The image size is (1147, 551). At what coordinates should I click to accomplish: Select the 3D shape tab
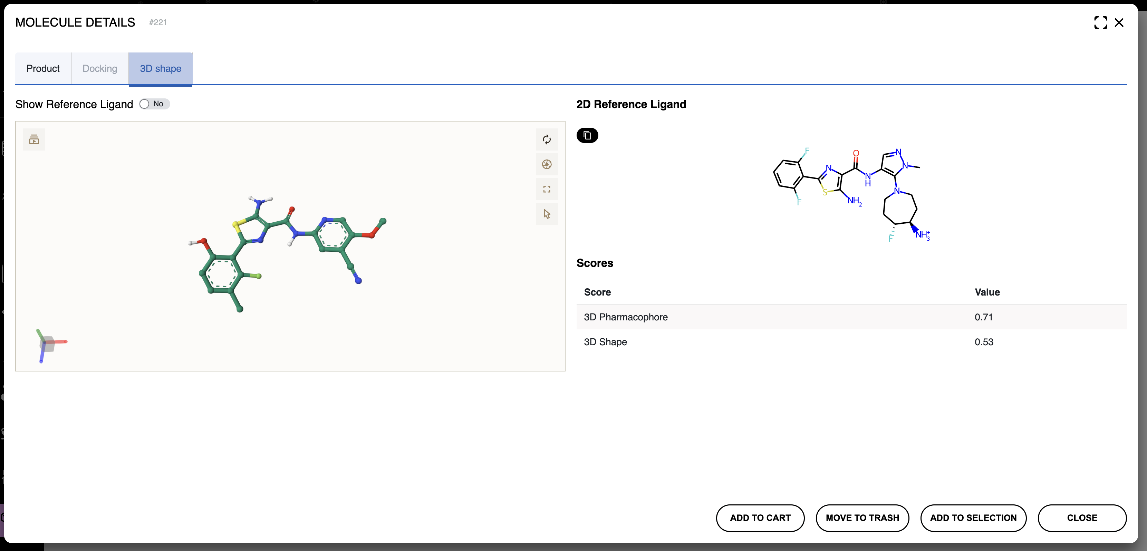click(x=160, y=69)
